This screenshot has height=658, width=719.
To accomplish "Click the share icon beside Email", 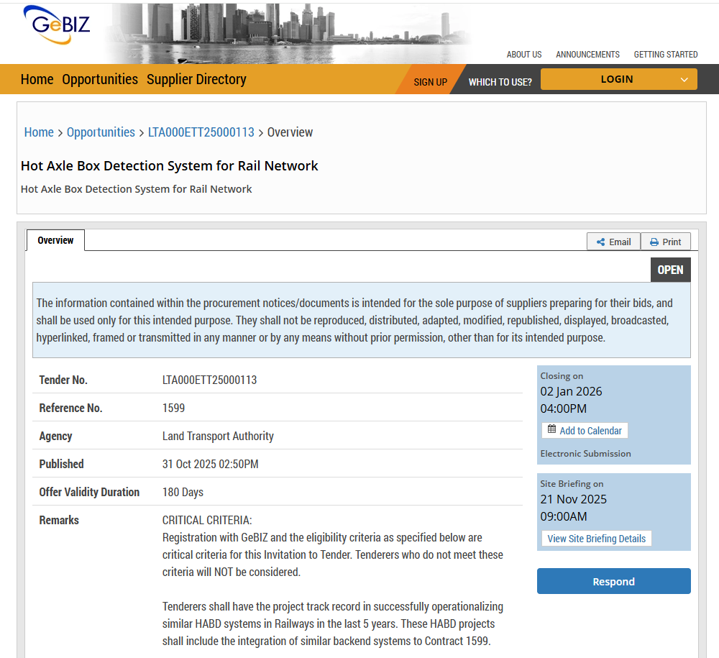I will coord(600,242).
